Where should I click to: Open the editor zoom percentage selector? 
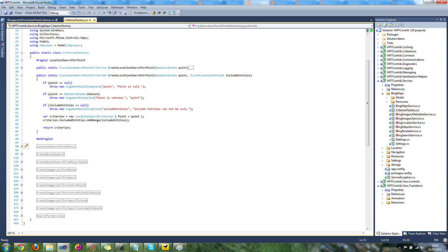pyautogui.click(x=13, y=233)
